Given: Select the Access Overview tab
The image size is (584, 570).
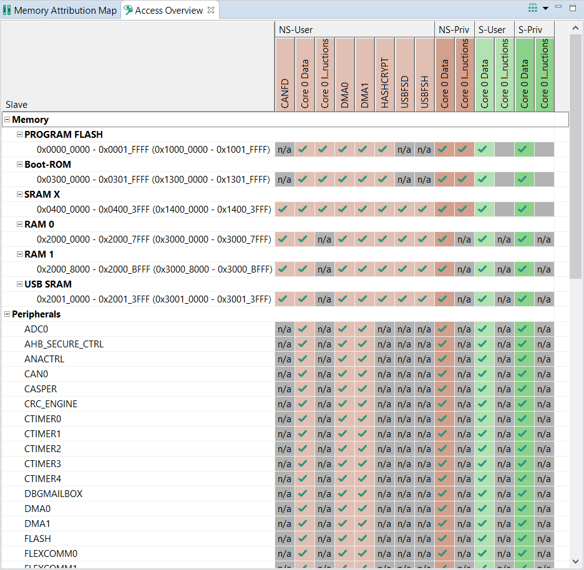Looking at the screenshot, I should click(x=168, y=11).
